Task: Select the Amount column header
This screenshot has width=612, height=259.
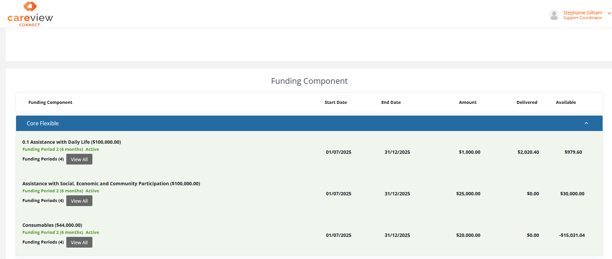Action: 467,102
